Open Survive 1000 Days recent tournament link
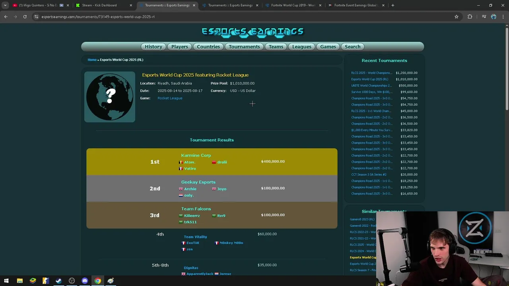 [371, 92]
